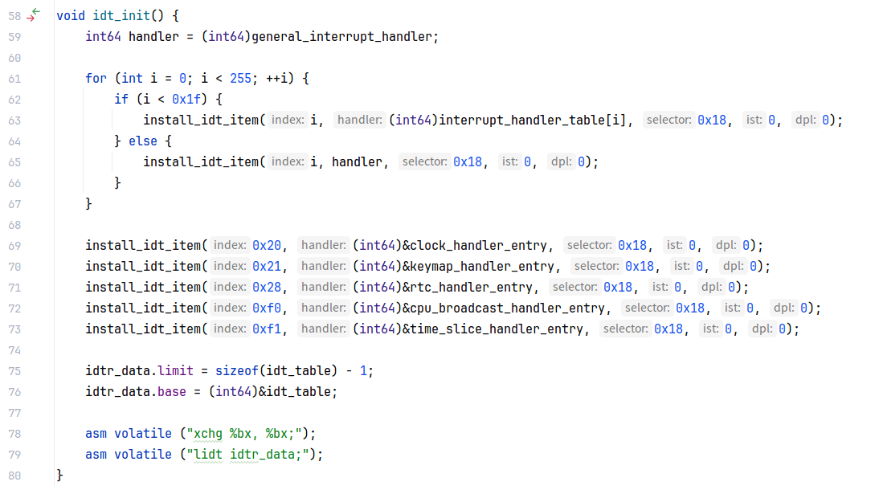
Task: Click the "xchg %bx, %bx;" string
Action: (x=244, y=434)
